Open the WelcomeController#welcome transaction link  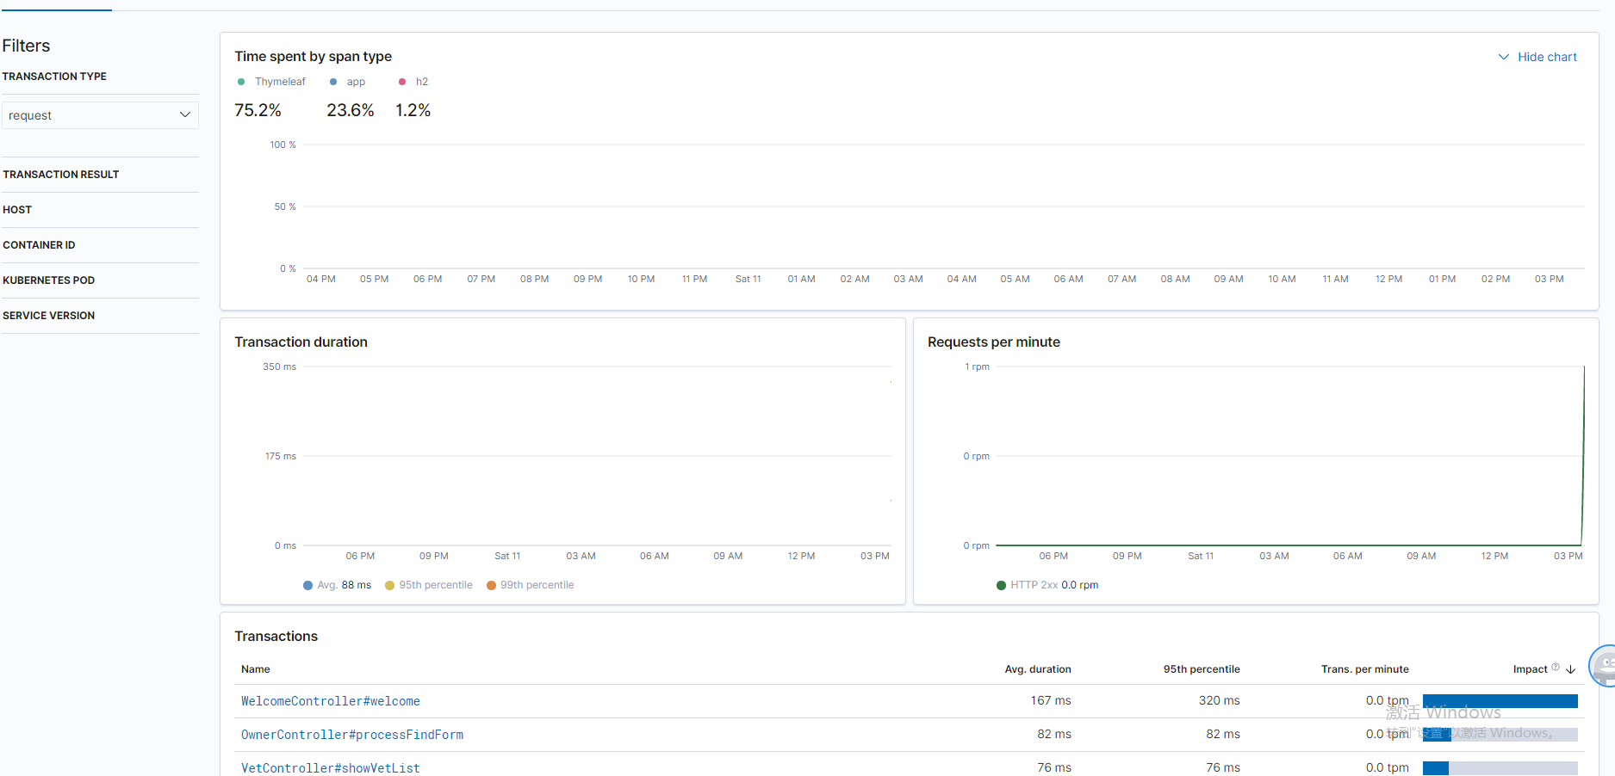click(330, 701)
